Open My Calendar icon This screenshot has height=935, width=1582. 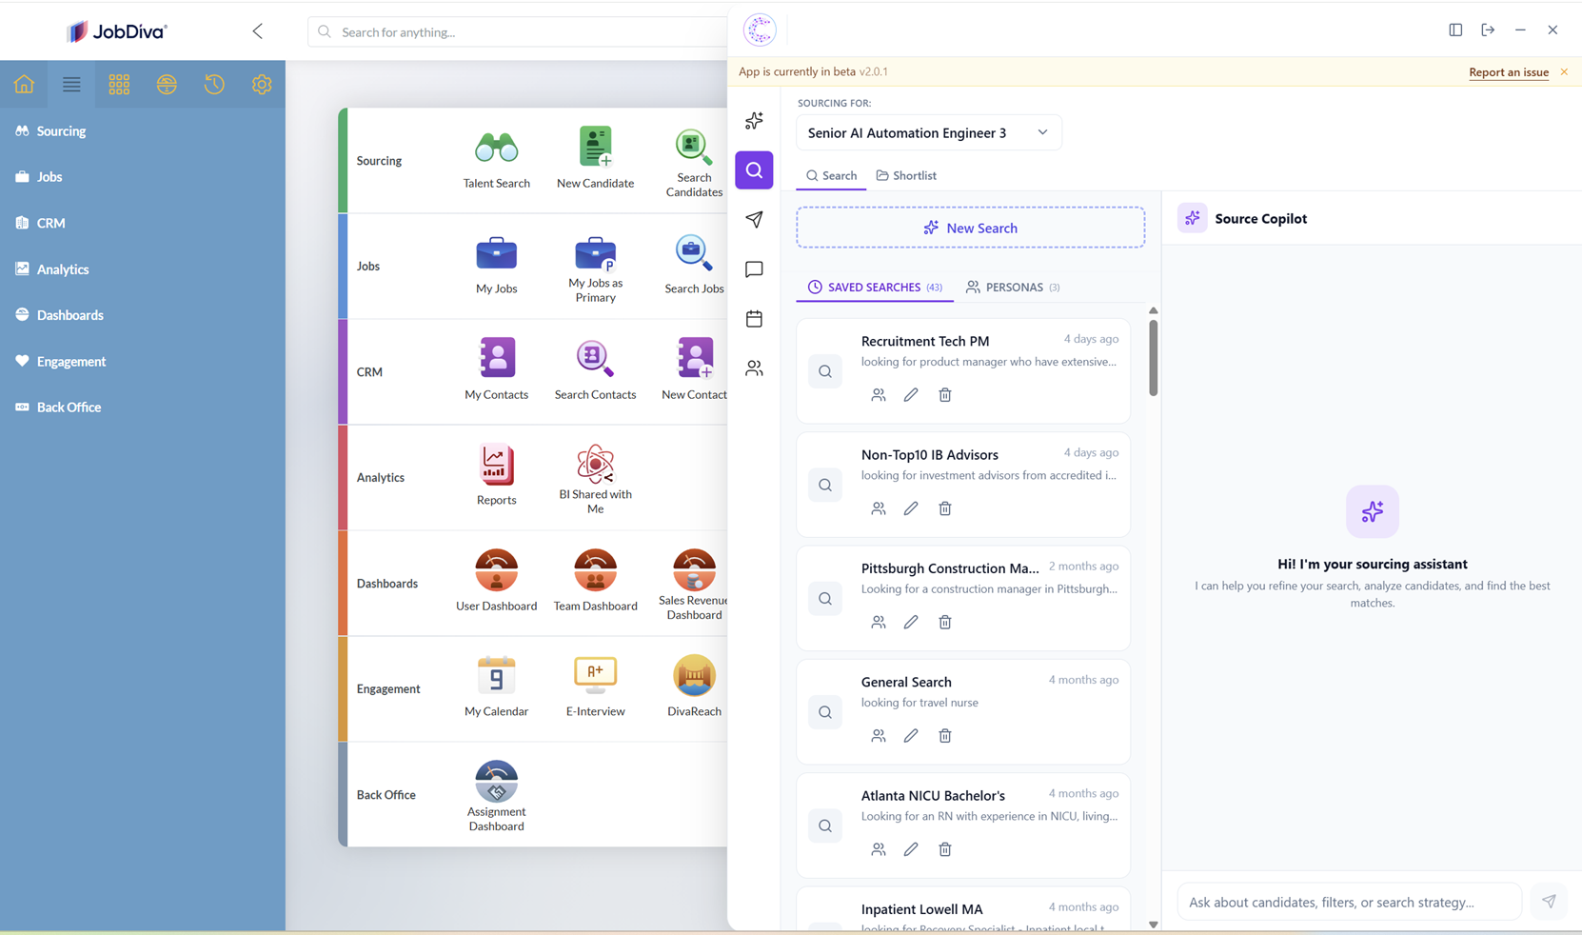coord(496,676)
